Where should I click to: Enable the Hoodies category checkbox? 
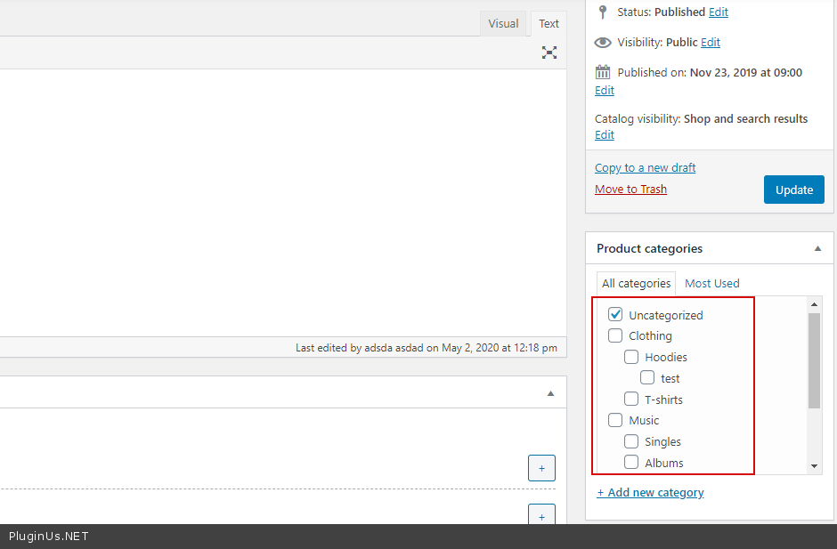pyautogui.click(x=631, y=357)
